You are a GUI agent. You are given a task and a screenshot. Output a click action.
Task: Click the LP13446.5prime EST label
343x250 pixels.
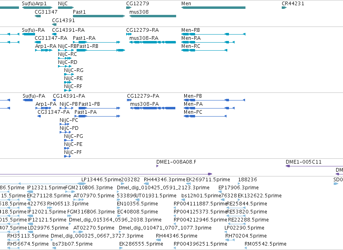click(101, 180)
